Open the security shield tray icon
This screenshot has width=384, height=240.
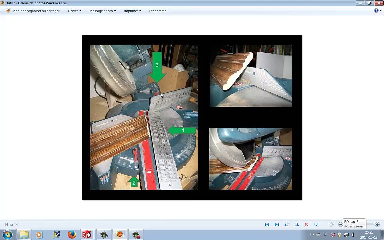pyautogui.click(x=333, y=235)
